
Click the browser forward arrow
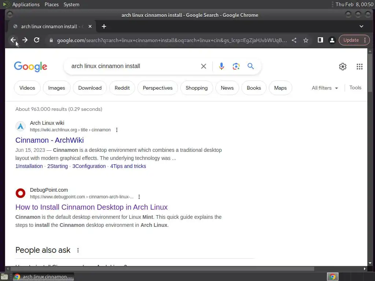click(25, 40)
